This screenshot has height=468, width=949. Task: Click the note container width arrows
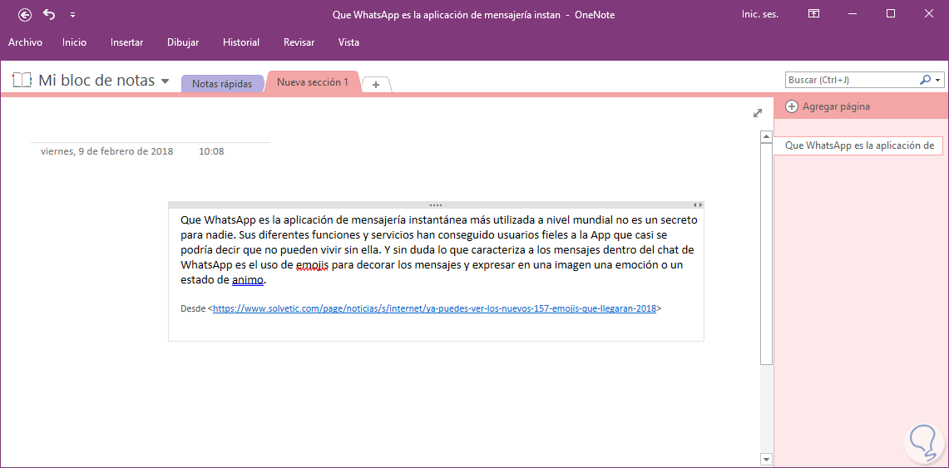pyautogui.click(x=697, y=205)
